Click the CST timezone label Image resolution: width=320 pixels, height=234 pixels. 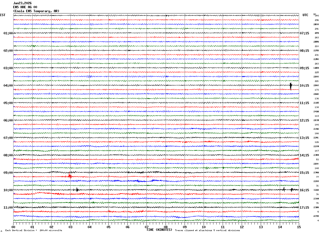tap(3, 15)
